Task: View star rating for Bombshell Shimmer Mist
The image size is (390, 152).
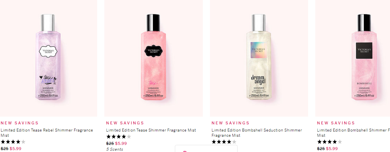Action: 330,142
